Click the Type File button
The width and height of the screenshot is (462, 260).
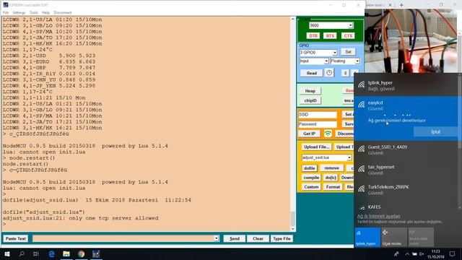coord(282,238)
